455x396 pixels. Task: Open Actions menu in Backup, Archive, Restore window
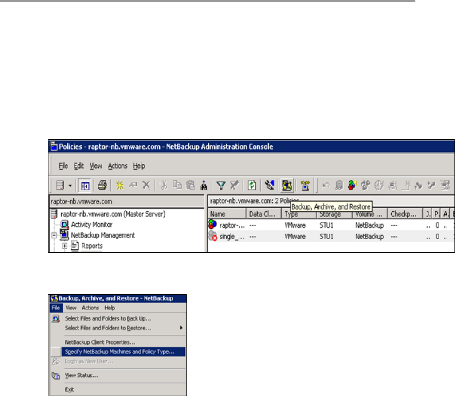tap(90, 308)
